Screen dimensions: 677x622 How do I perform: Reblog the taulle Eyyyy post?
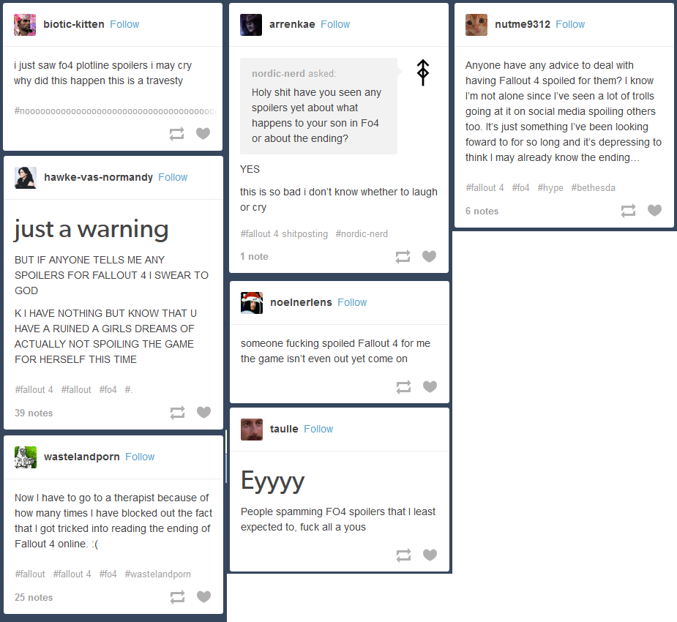pyautogui.click(x=403, y=555)
